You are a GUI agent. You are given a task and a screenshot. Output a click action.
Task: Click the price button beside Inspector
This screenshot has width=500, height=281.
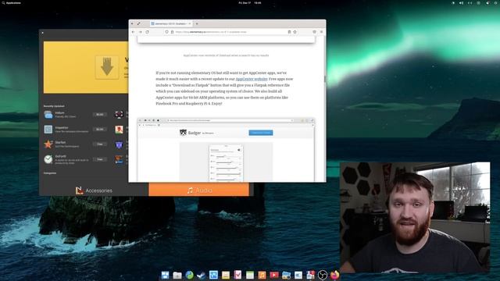pyautogui.click(x=100, y=130)
